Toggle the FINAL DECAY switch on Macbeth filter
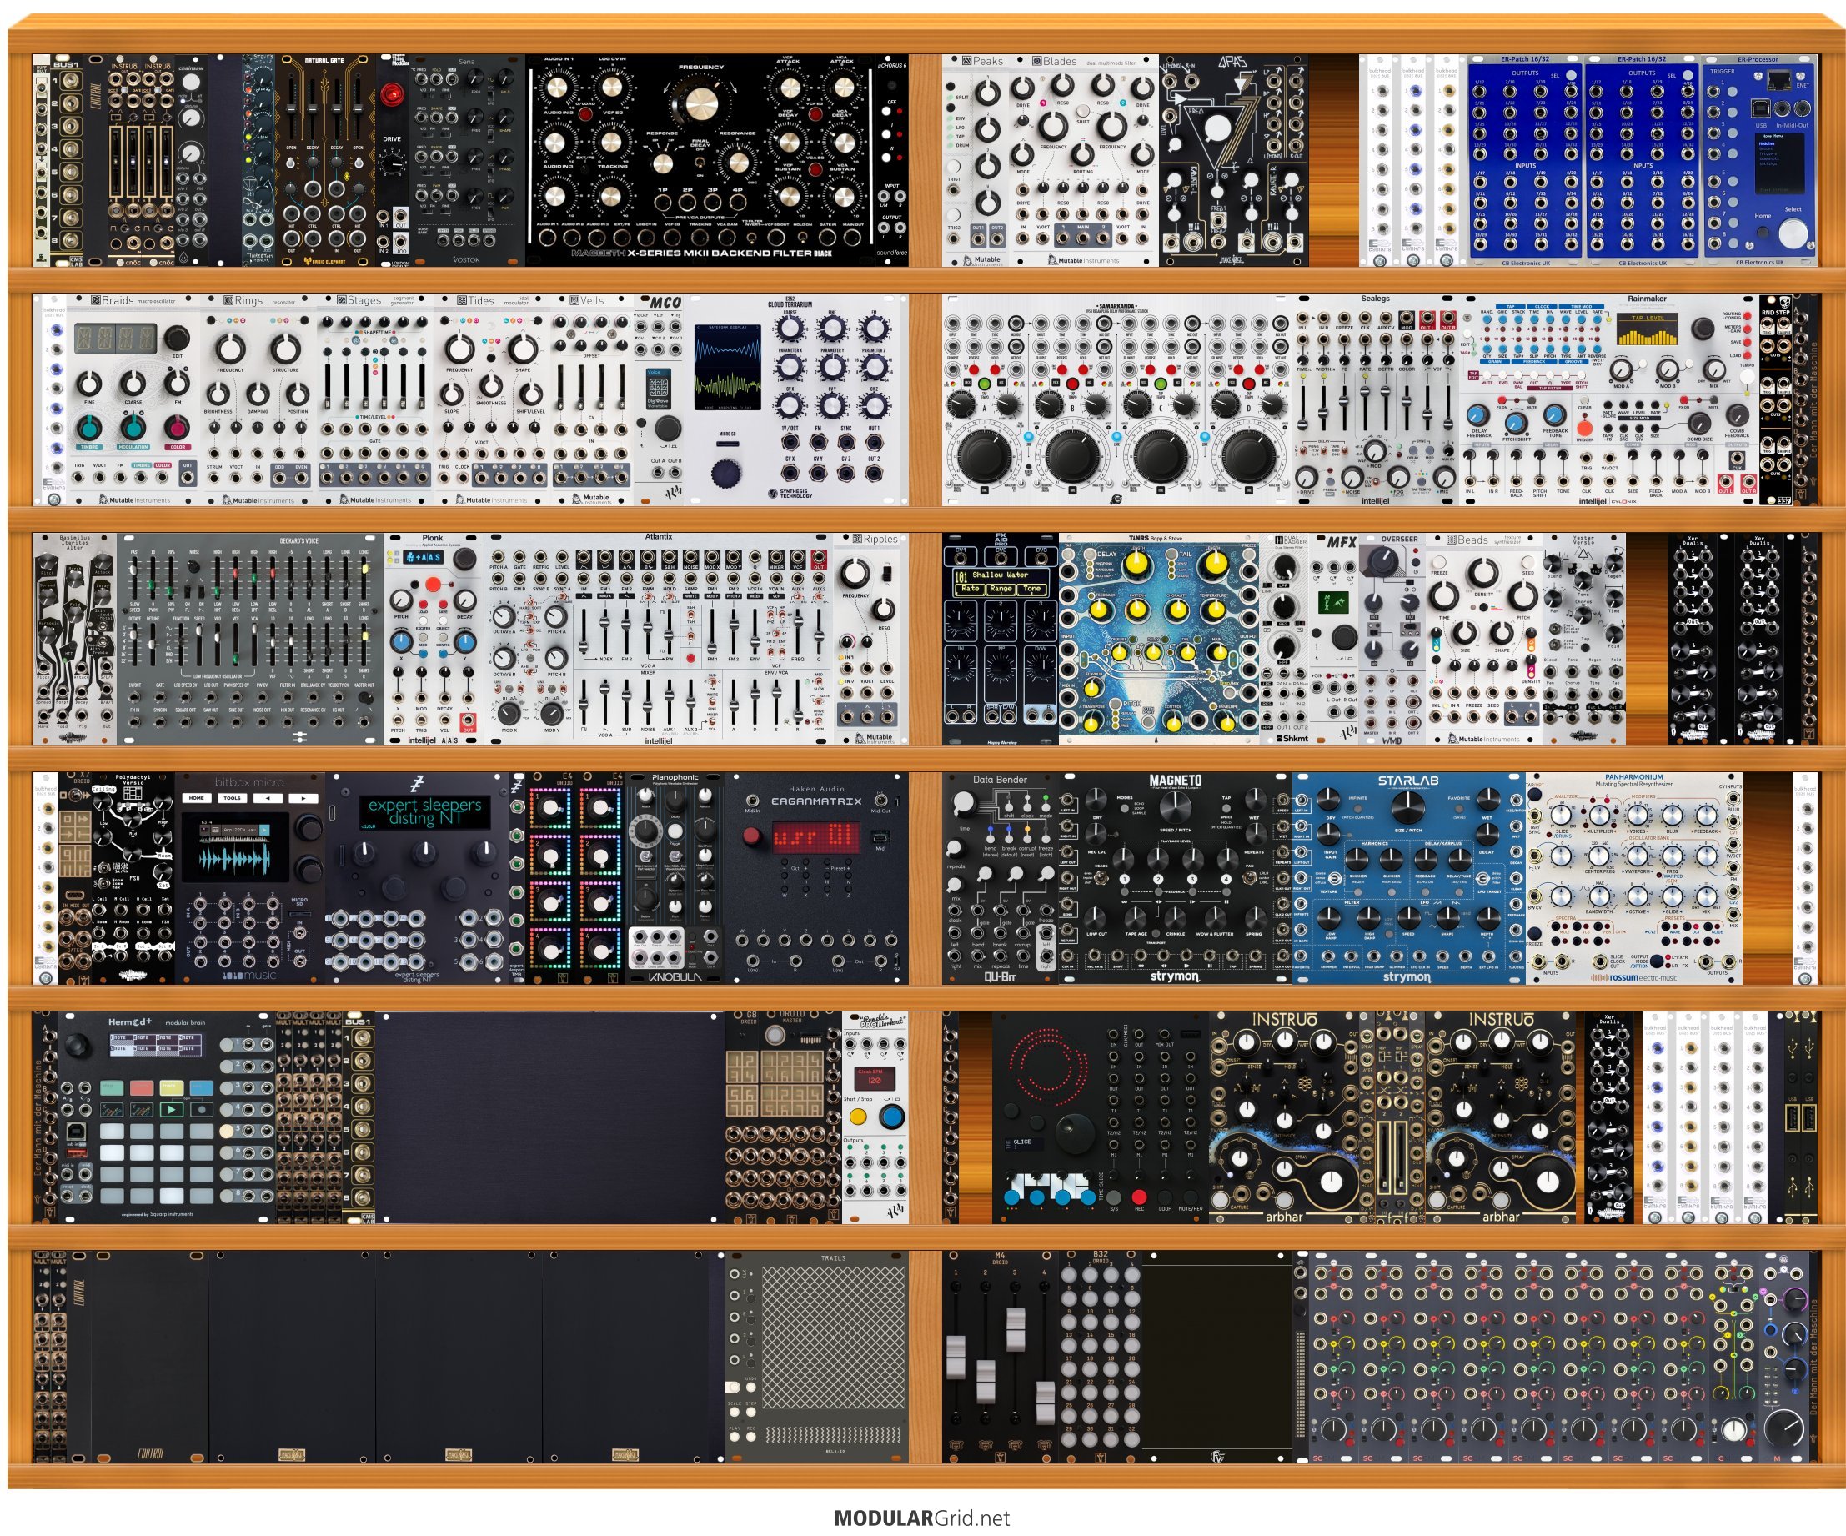Image resolution: width=1846 pixels, height=1536 pixels. pyautogui.click(x=700, y=161)
